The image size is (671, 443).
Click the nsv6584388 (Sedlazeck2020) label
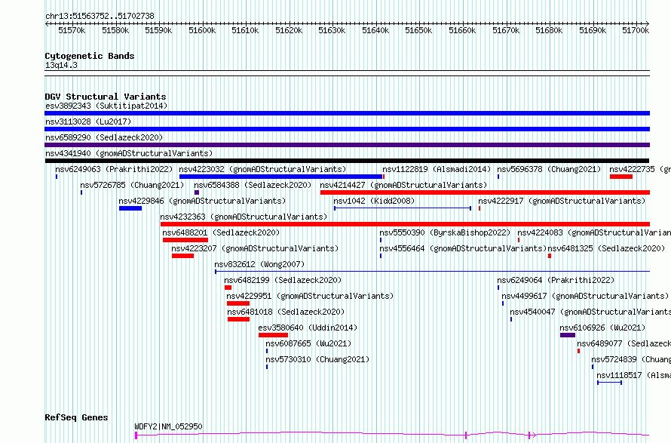(253, 185)
